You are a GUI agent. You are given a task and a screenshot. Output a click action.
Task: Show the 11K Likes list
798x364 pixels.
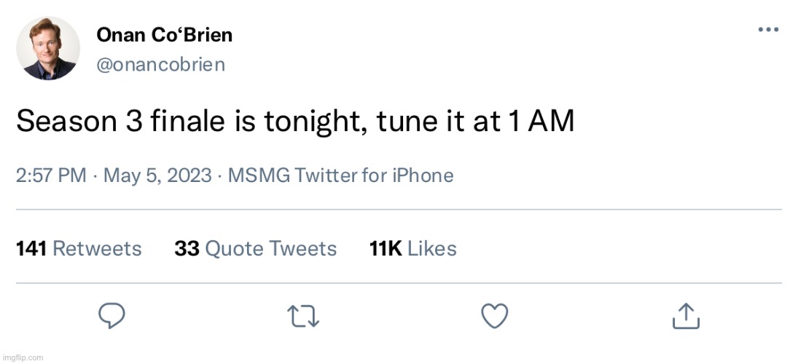tap(412, 249)
